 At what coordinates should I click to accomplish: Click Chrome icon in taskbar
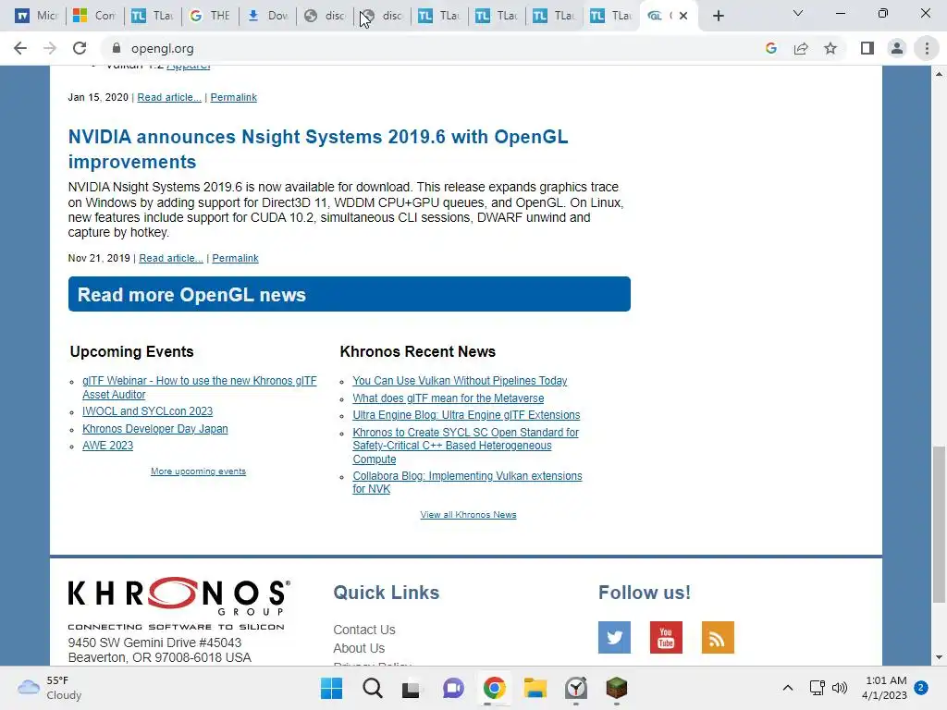coord(494,688)
